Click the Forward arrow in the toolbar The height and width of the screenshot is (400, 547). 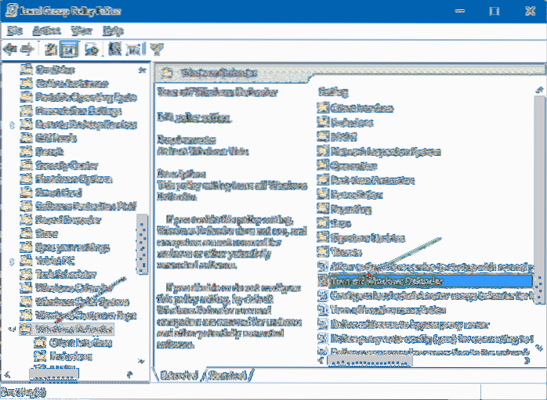[x=28, y=49]
